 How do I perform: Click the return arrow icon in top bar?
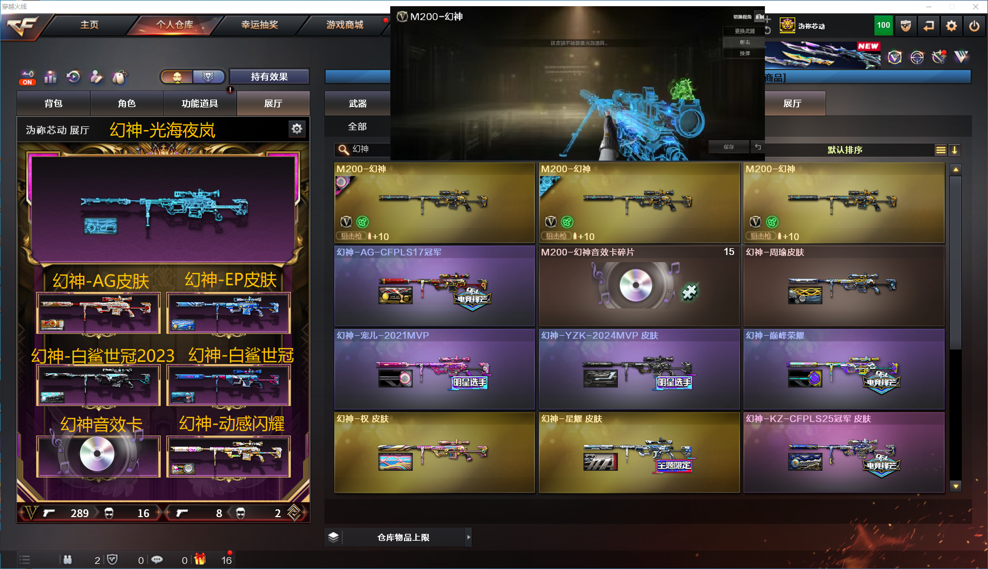928,26
